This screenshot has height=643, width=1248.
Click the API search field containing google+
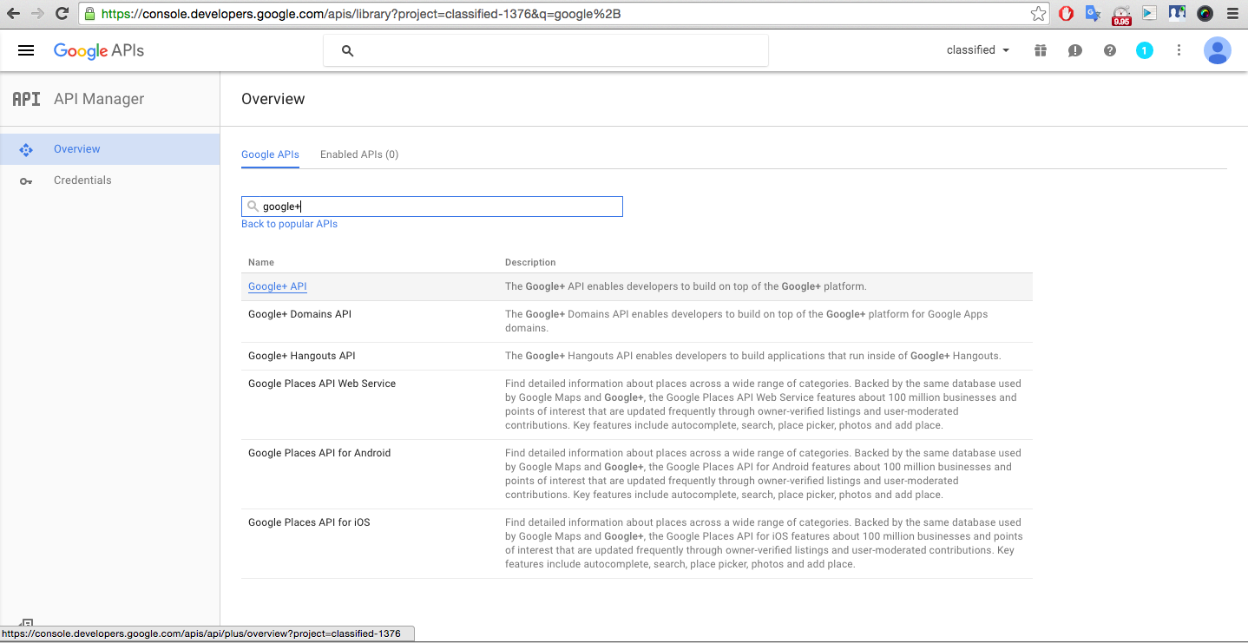[x=432, y=207]
